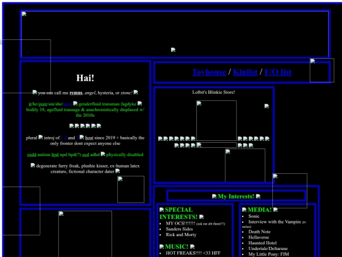Click the underlined 'osdd' term

(x=32, y=154)
